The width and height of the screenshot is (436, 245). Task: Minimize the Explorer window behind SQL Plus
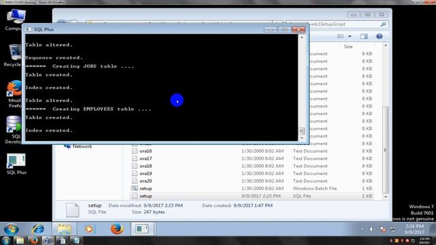tap(354, 14)
